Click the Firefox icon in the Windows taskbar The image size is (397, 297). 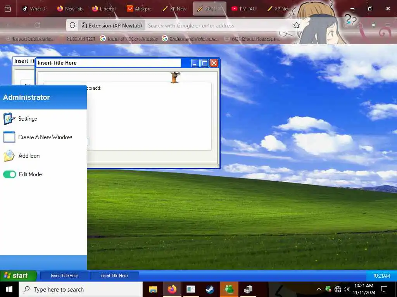tap(172, 289)
